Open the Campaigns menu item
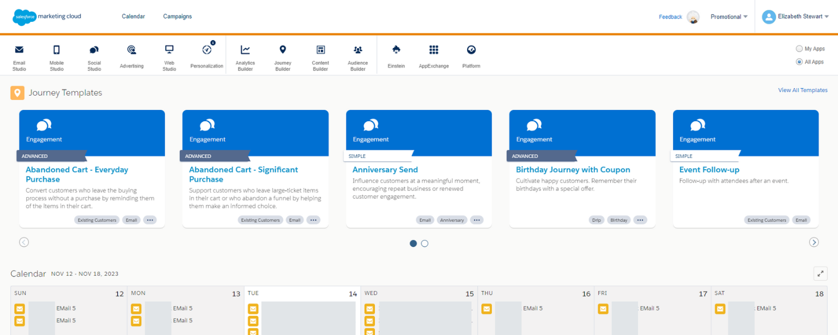The height and width of the screenshot is (335, 838). click(x=178, y=17)
